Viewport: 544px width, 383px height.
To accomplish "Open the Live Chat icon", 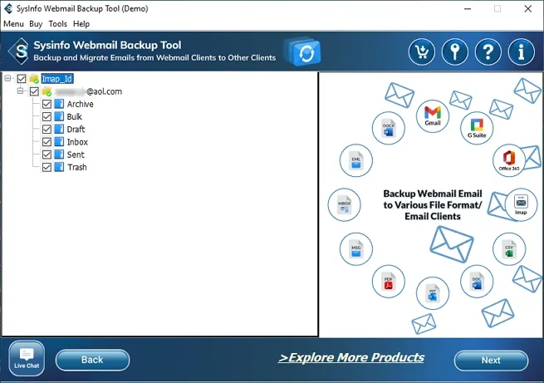I will click(x=27, y=358).
